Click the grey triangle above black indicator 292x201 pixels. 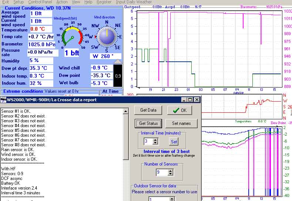[x=117, y=61]
